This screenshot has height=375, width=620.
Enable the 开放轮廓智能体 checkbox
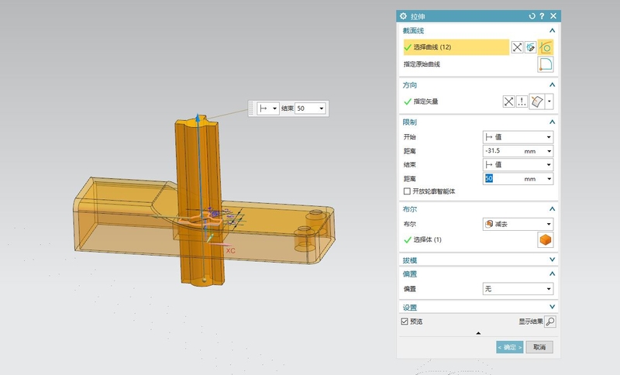point(408,191)
